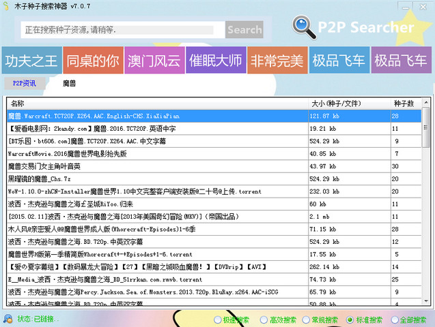Open the blue 极品飞车 tile
Screen dimensions: 435x327
tap(339, 61)
